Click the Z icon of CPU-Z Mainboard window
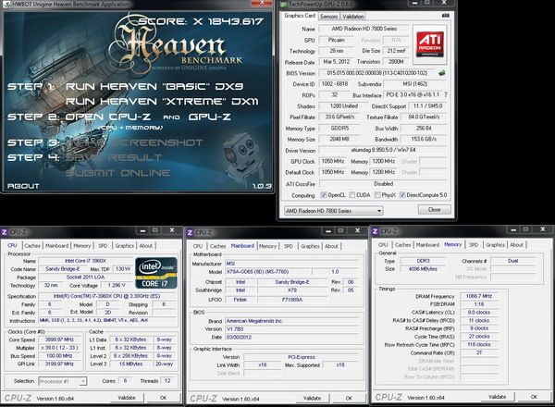Viewport: 555px width, 407px height. pyautogui.click(x=190, y=232)
